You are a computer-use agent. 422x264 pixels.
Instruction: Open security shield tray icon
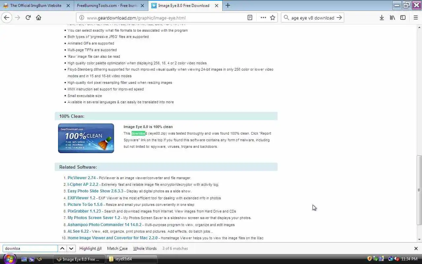[x=370, y=259]
